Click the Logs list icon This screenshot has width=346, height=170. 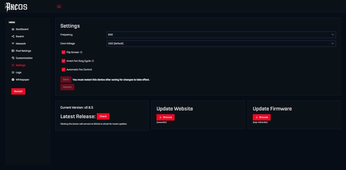[13, 72]
